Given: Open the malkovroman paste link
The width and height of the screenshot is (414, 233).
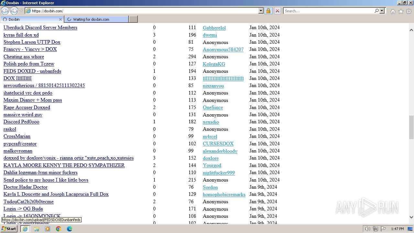Looking at the screenshot, I should [18, 151].
